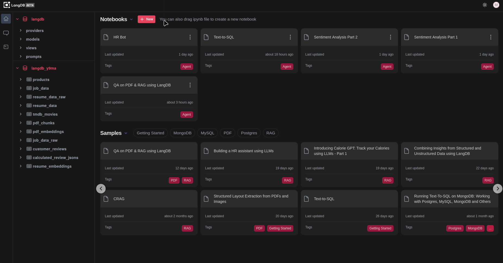Open options for Sentiment Analysis Part 2
The height and width of the screenshot is (263, 503).
391,37
